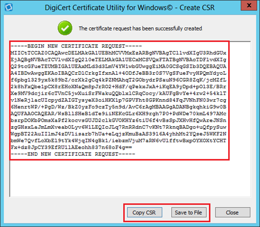Viewport: 260px width, 227px height.
Task: Set cursor on line starting with A4IBDwAwggEK
Action: coord(119,71)
